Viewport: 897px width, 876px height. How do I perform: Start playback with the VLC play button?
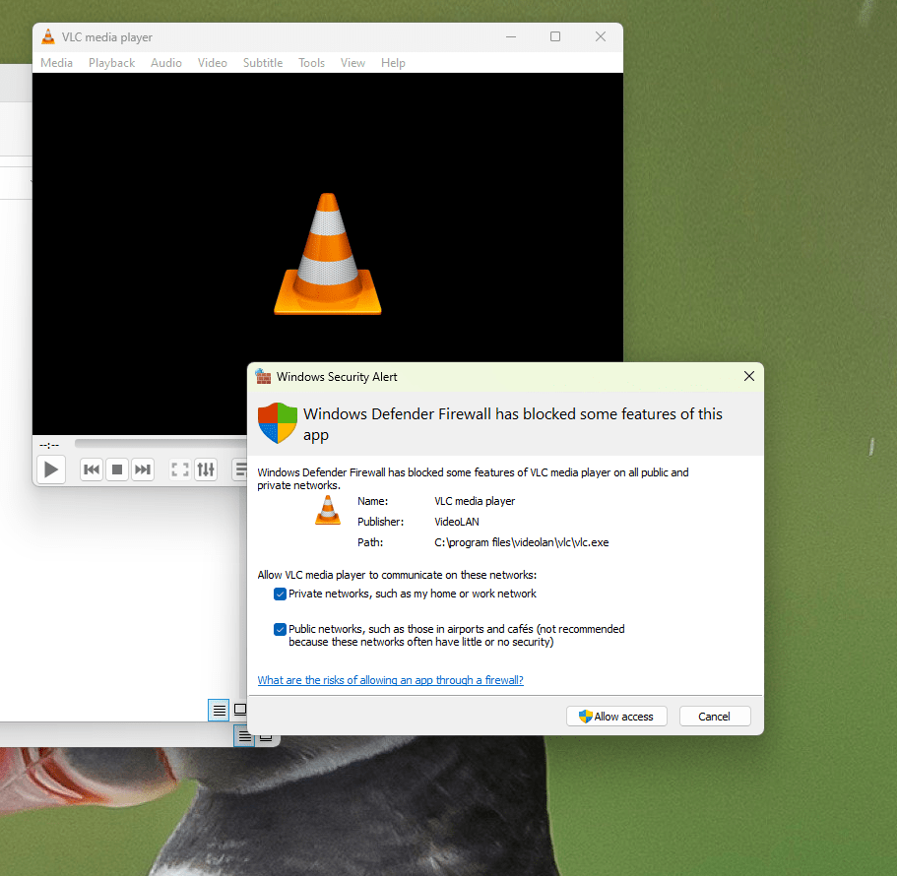[x=51, y=469]
